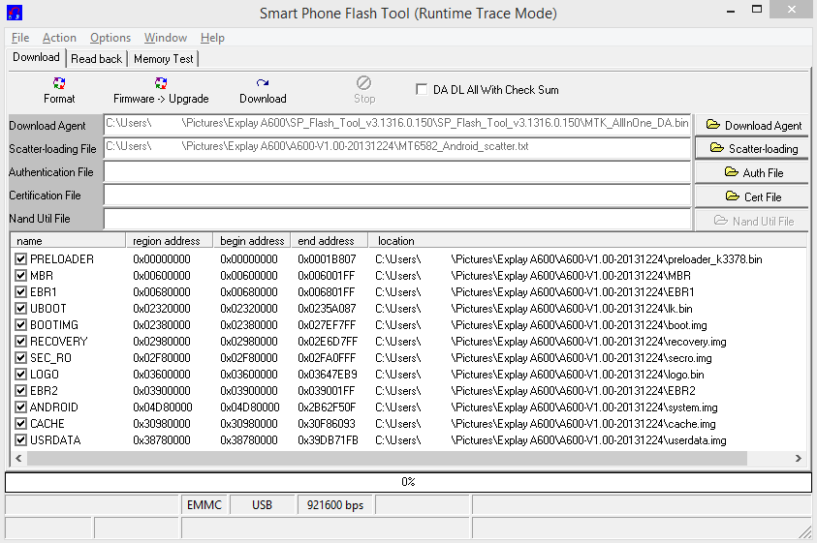Choose an Auth File
Image resolution: width=817 pixels, height=543 pixels.
click(753, 172)
